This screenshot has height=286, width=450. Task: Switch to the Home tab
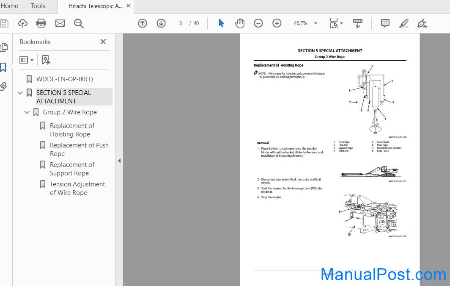(x=9, y=6)
